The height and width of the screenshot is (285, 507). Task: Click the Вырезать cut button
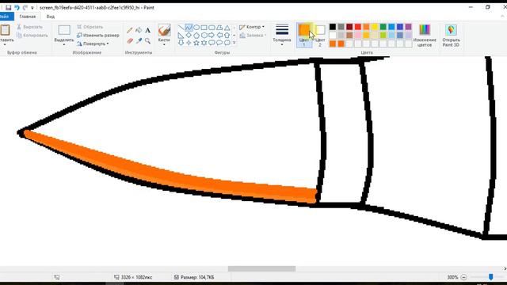[x=30, y=27]
